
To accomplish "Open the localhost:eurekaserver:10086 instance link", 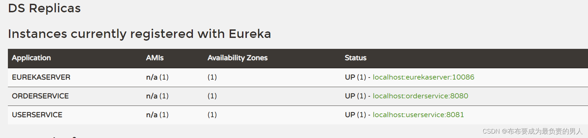I will pyautogui.click(x=423, y=77).
